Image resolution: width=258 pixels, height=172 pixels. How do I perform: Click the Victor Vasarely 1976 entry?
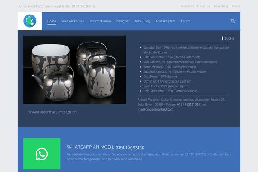pos(170,67)
